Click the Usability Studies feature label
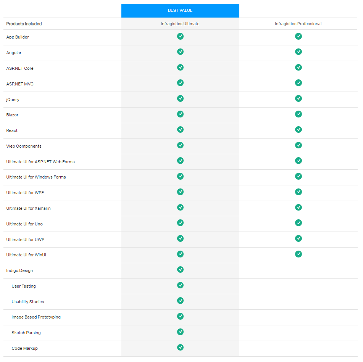363x362 pixels. tap(28, 302)
